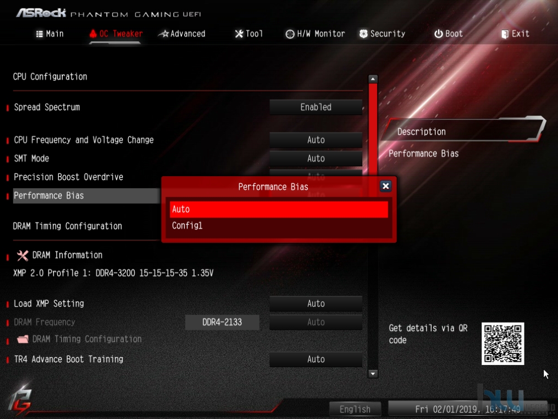
Task: Click the Tool wrench icon
Action: tap(239, 34)
